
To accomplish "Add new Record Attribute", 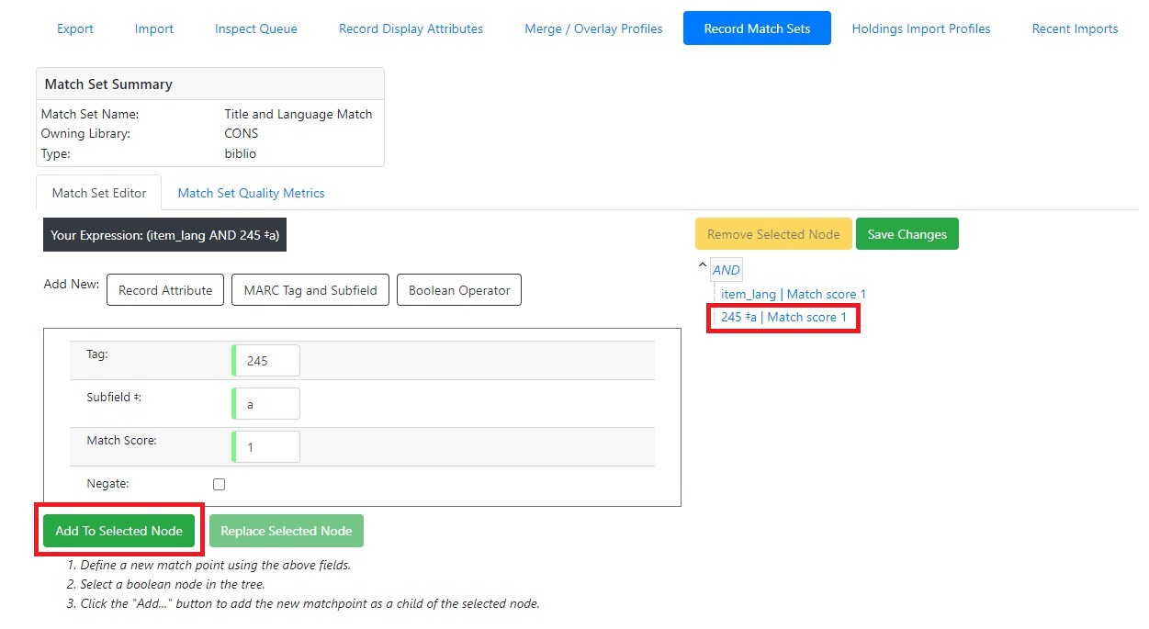I will 165,290.
